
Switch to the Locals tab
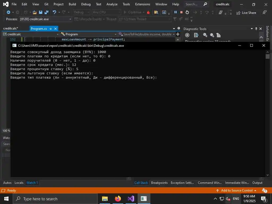(19, 183)
